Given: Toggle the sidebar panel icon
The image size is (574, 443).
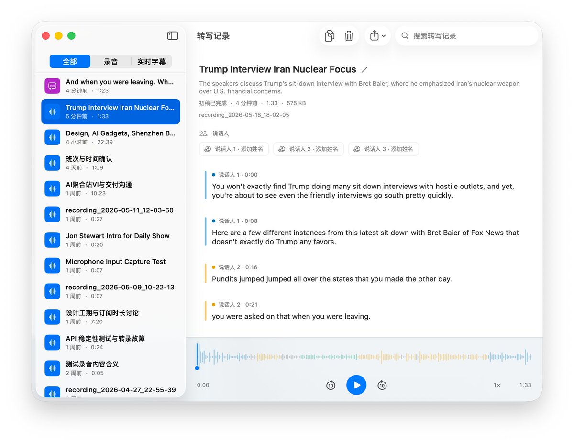Looking at the screenshot, I should (173, 36).
